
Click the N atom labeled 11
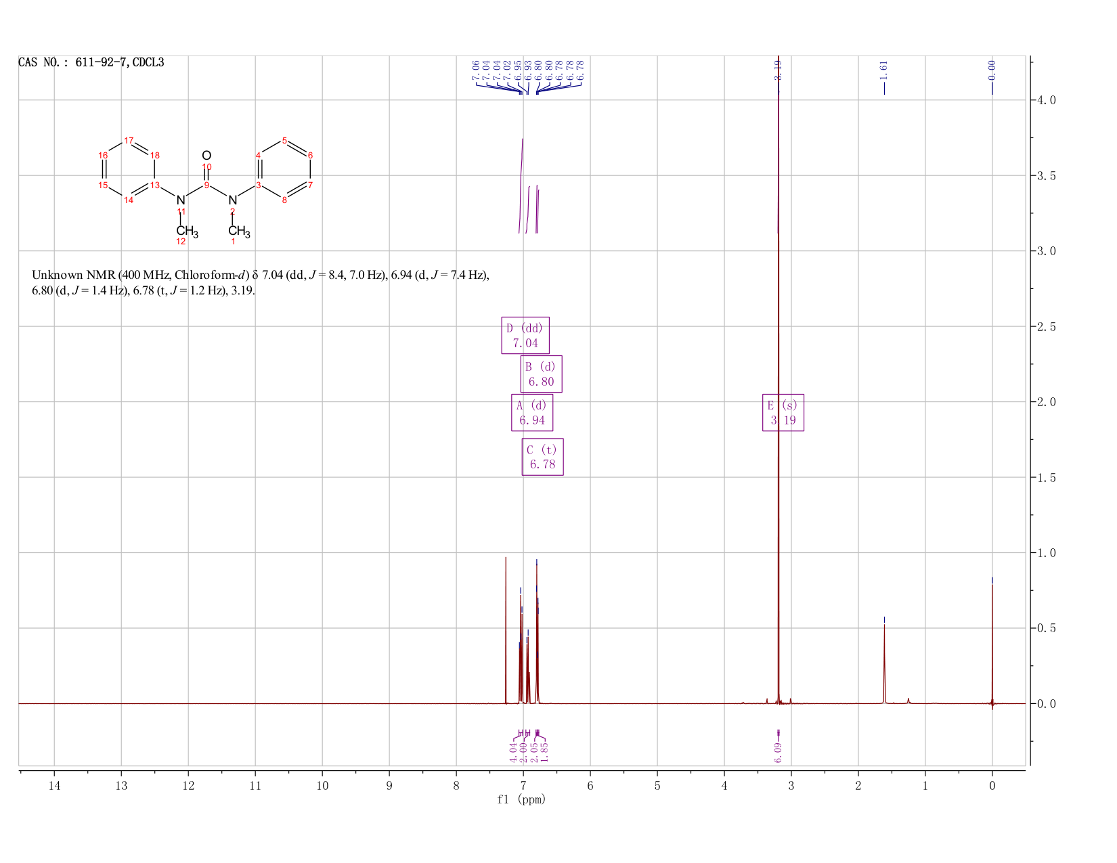[x=181, y=200]
